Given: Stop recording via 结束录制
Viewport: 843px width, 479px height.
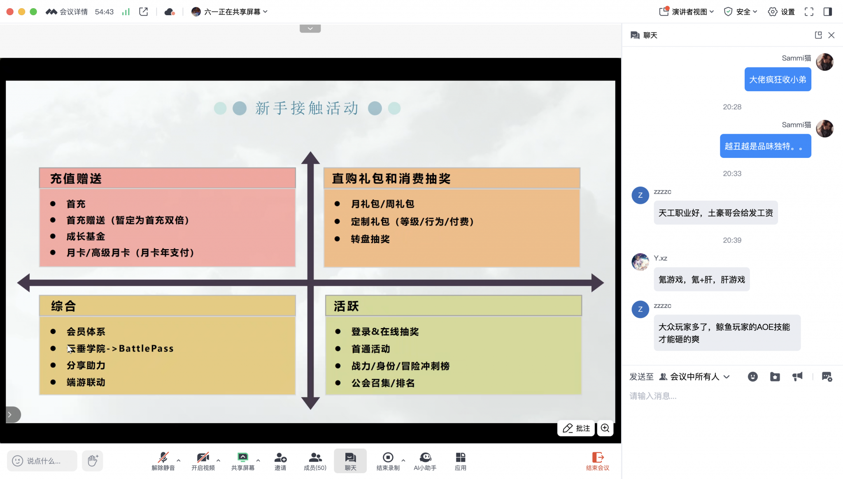Looking at the screenshot, I should click(x=388, y=460).
